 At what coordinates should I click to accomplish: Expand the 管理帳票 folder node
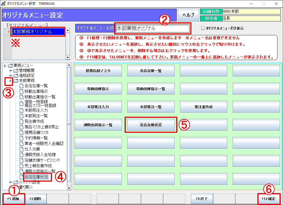(10, 70)
